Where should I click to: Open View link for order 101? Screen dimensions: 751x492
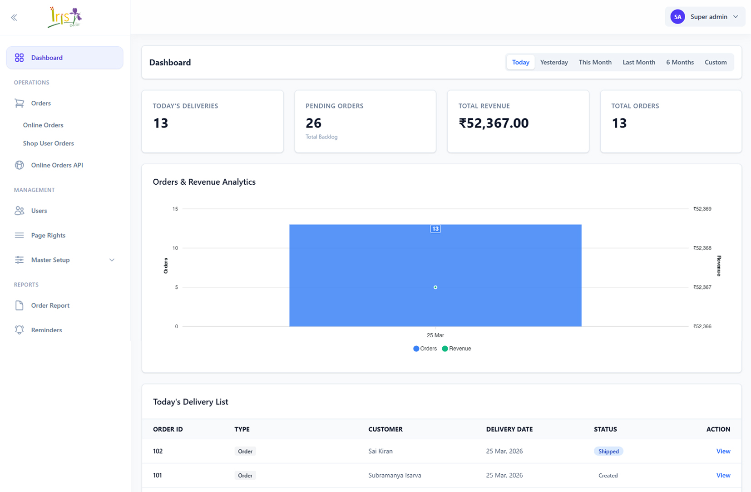723,475
